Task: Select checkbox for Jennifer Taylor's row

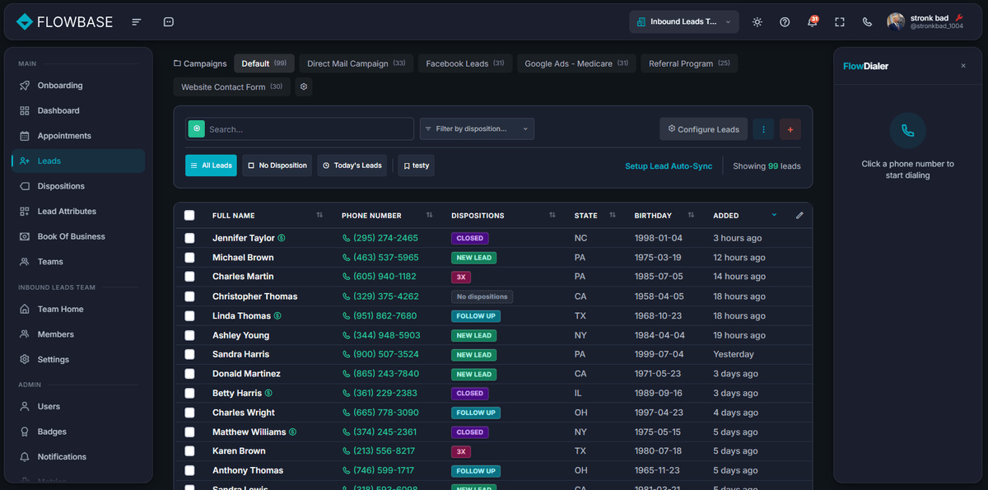Action: (189, 238)
